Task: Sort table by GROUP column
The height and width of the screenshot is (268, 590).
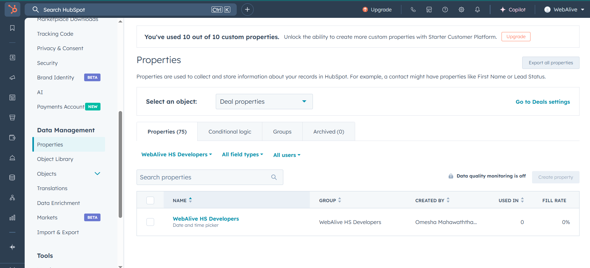Action: (330, 200)
